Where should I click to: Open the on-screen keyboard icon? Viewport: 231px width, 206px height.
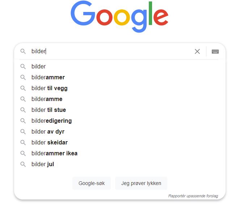pyautogui.click(x=215, y=51)
